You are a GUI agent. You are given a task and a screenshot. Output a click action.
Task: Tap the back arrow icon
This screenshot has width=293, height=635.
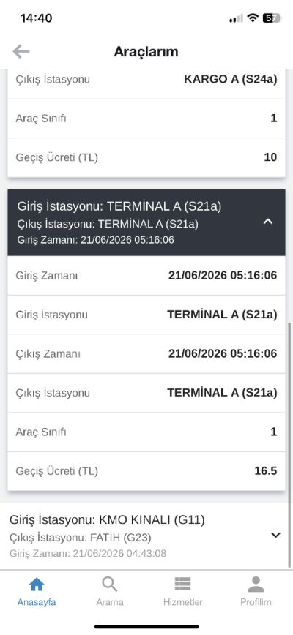pos(21,51)
